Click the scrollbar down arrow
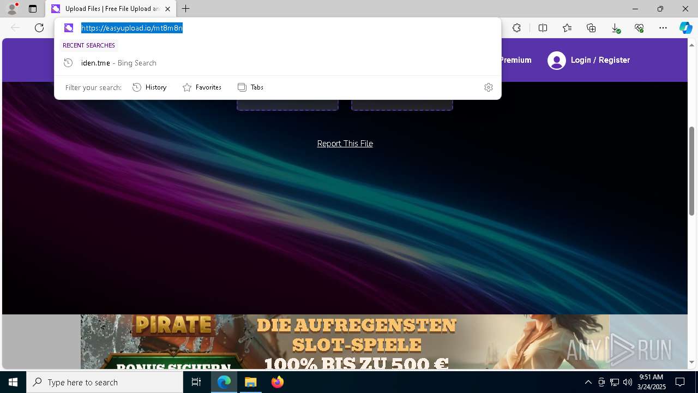The width and height of the screenshot is (698, 393). pyautogui.click(x=692, y=362)
